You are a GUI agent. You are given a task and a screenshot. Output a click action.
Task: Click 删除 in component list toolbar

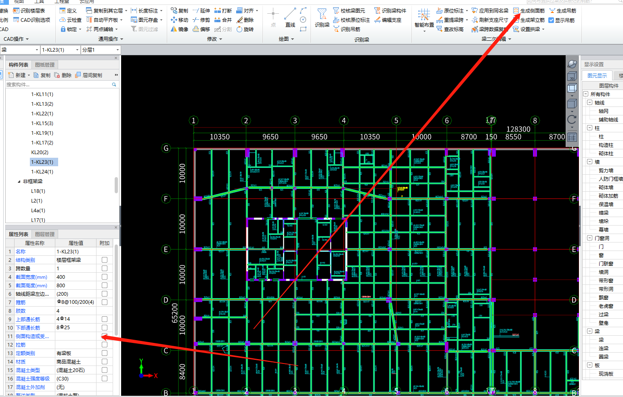[63, 75]
